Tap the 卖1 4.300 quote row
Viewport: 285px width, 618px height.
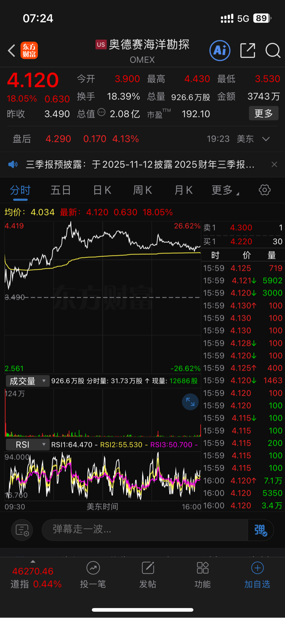coord(243,227)
